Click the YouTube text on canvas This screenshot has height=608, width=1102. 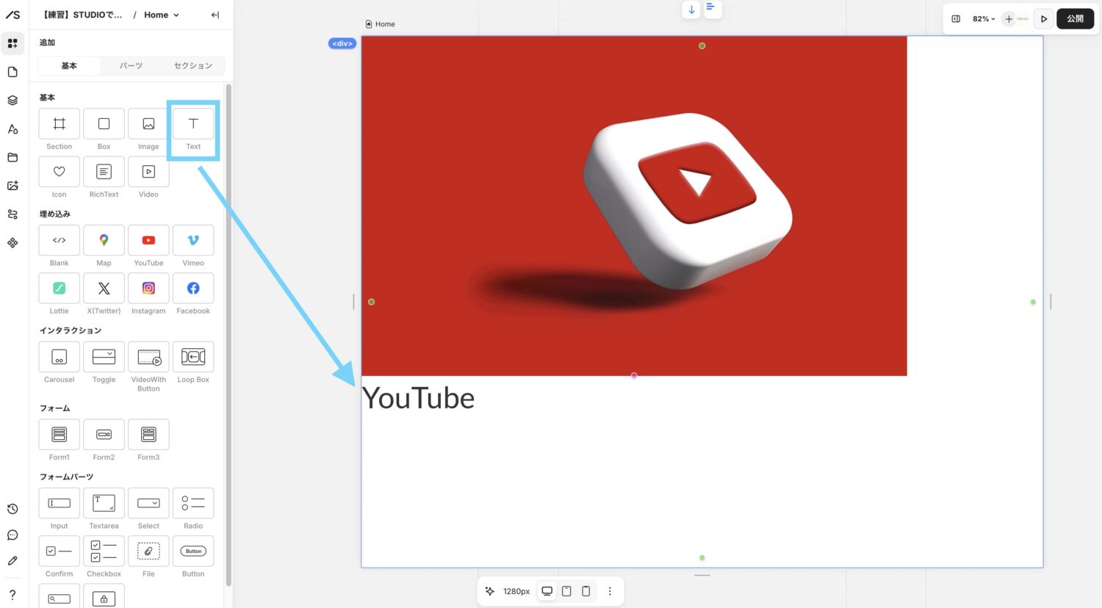(x=419, y=399)
